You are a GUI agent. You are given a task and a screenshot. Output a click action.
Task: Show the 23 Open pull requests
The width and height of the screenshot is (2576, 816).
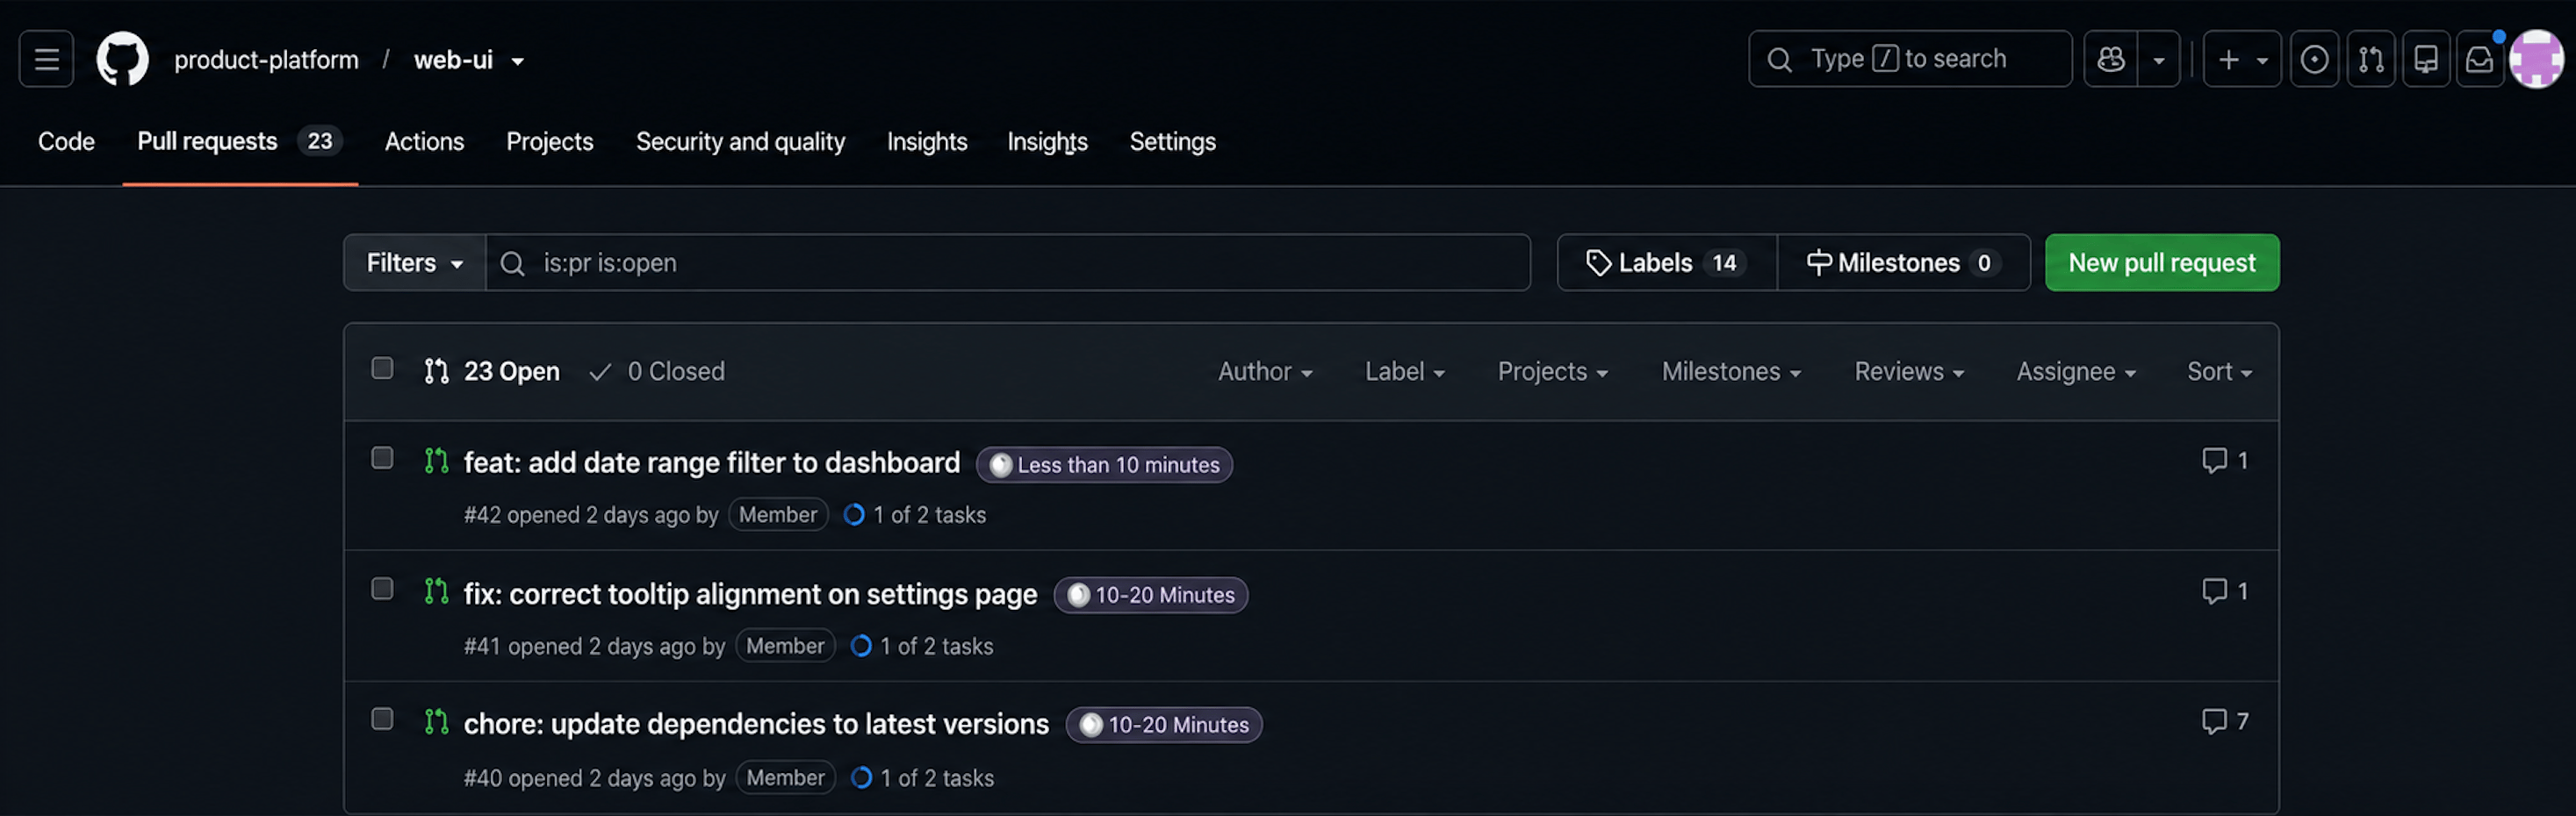coord(491,371)
